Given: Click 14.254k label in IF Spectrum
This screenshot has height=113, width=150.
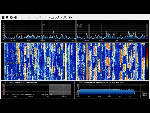Looking at the screenshot, I should coord(14,97).
